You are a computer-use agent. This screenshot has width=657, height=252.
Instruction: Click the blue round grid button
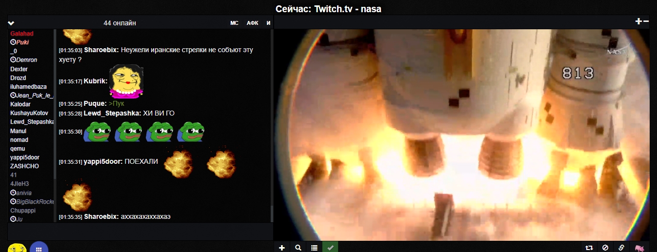coord(39,247)
